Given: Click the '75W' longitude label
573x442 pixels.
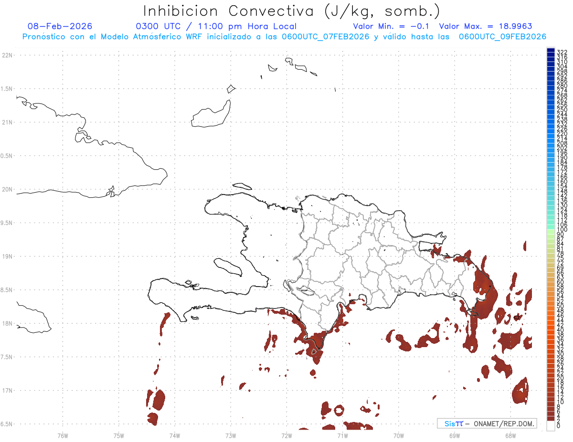Looking at the screenshot, I should (118, 435).
